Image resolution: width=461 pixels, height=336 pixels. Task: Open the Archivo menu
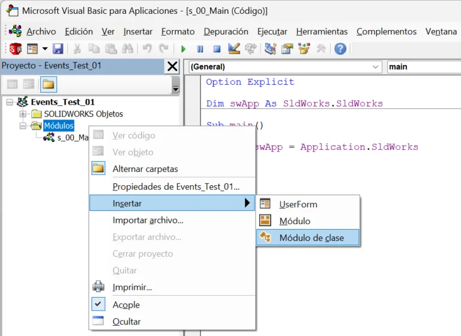point(41,31)
